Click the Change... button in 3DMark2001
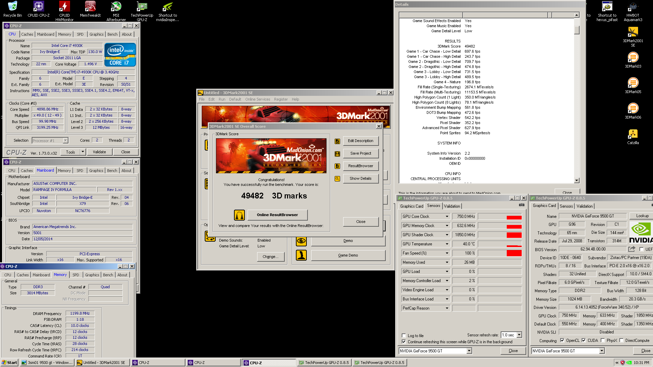Viewport: 653px width, 367px height. click(x=270, y=257)
